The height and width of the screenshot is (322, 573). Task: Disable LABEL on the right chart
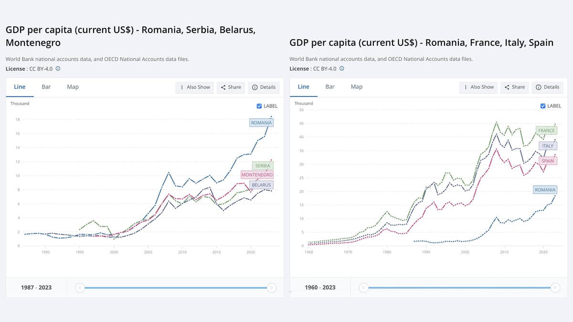click(x=542, y=106)
